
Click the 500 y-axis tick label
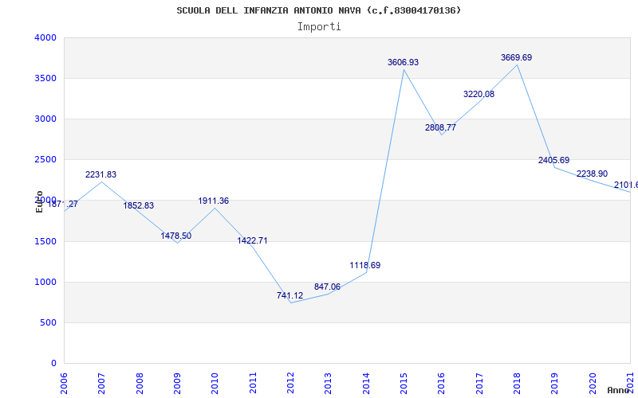[x=48, y=323]
